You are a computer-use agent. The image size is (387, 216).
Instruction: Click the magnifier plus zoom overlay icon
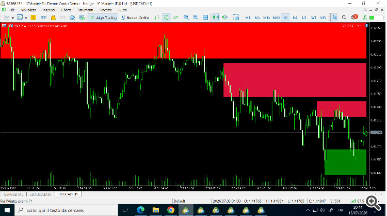pos(373,203)
